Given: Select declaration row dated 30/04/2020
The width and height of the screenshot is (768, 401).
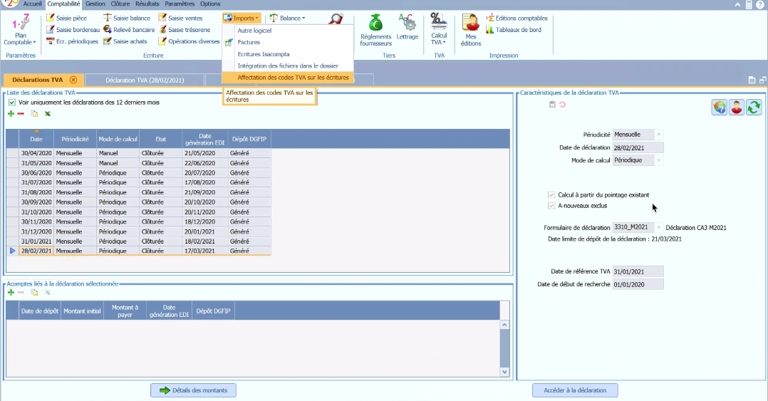Looking at the screenshot, I should click(139, 153).
